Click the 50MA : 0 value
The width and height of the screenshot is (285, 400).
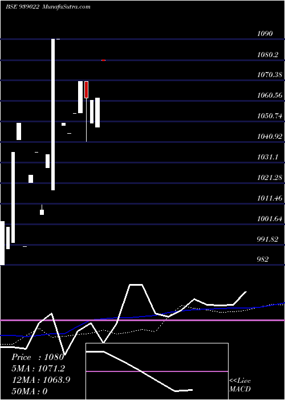(x=29, y=391)
